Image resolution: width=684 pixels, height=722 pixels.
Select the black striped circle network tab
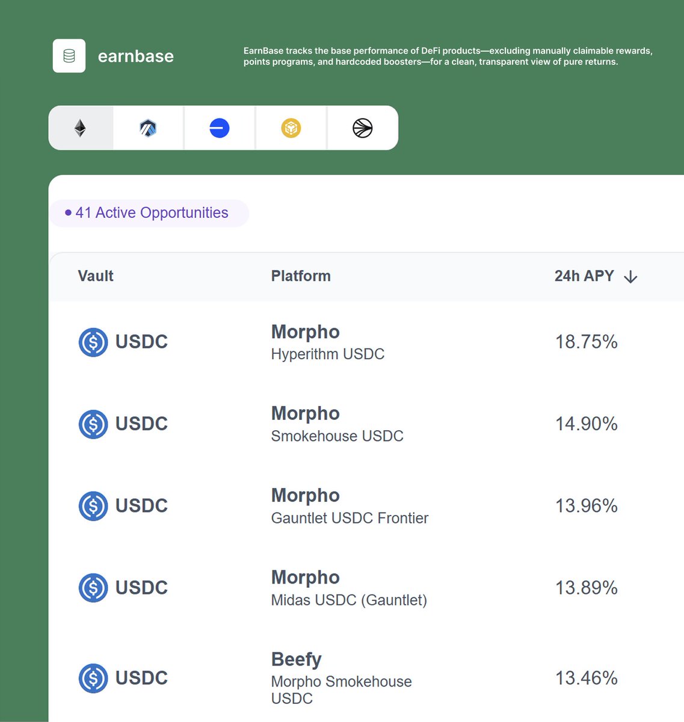363,128
